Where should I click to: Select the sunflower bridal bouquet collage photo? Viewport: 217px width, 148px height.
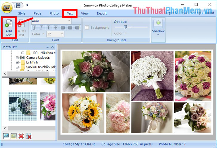83,113
